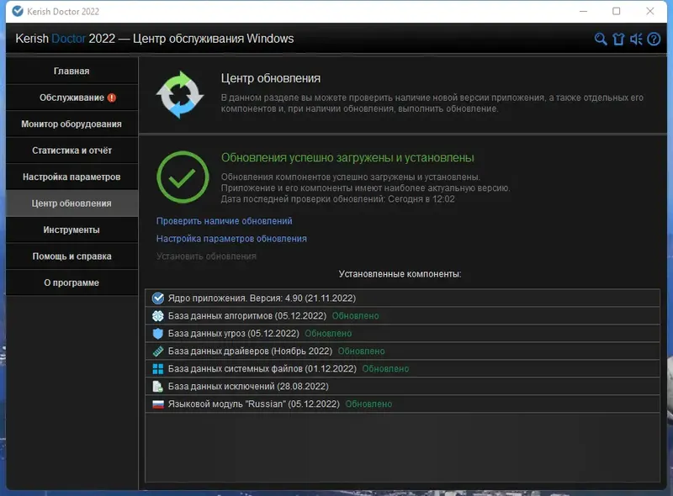This screenshot has width=673, height=496.
Task: Click the shirt-shaped theme icon
Action: point(618,39)
